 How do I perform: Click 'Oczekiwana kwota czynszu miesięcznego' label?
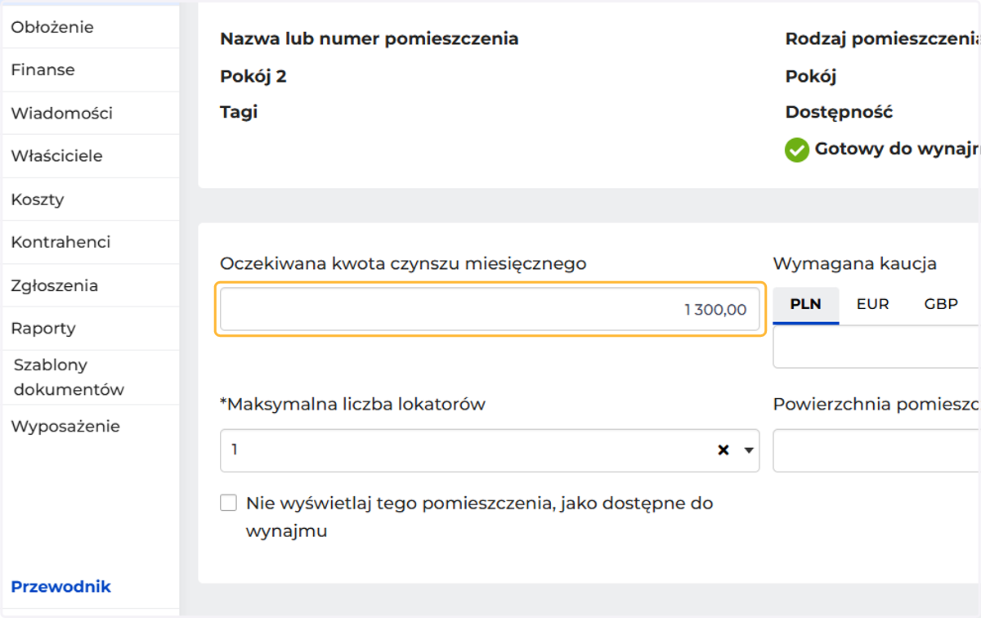click(403, 263)
